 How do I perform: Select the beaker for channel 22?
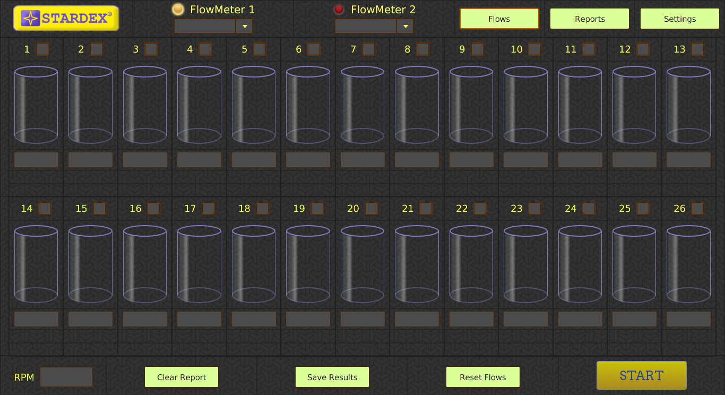[471, 264]
